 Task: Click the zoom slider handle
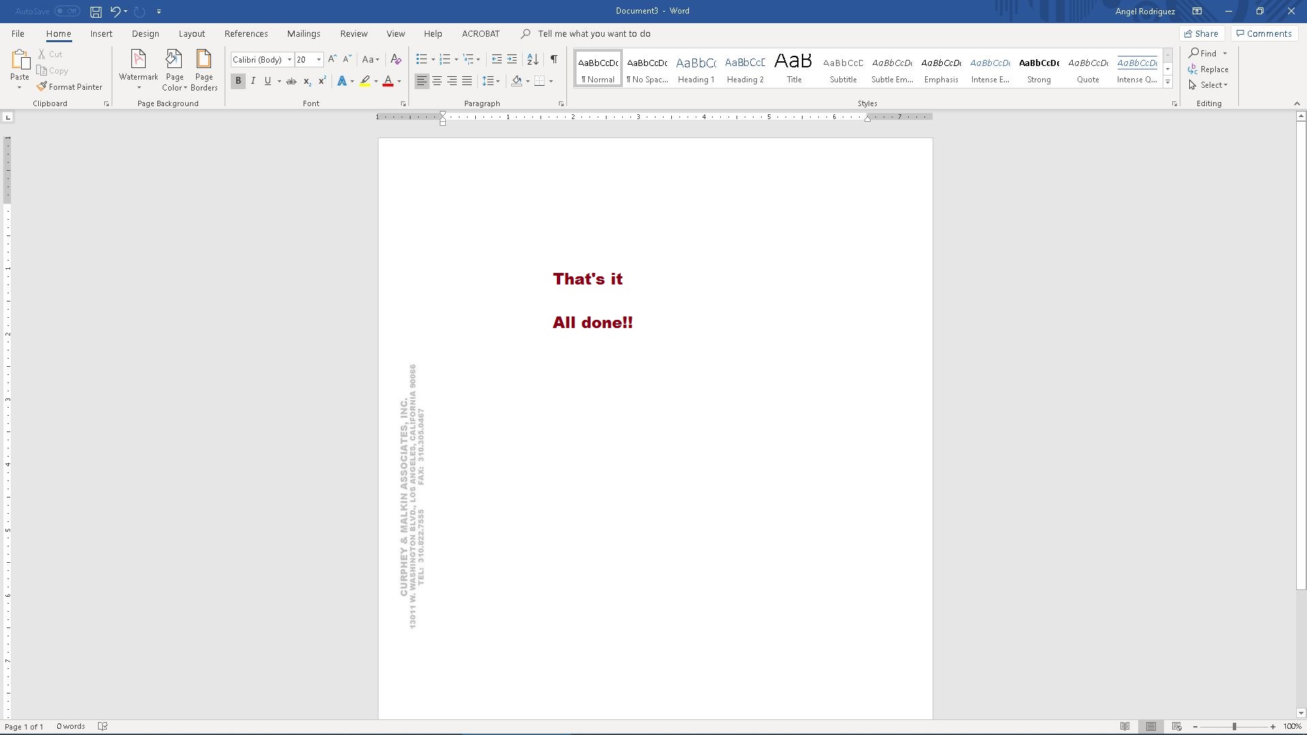coord(1233,727)
